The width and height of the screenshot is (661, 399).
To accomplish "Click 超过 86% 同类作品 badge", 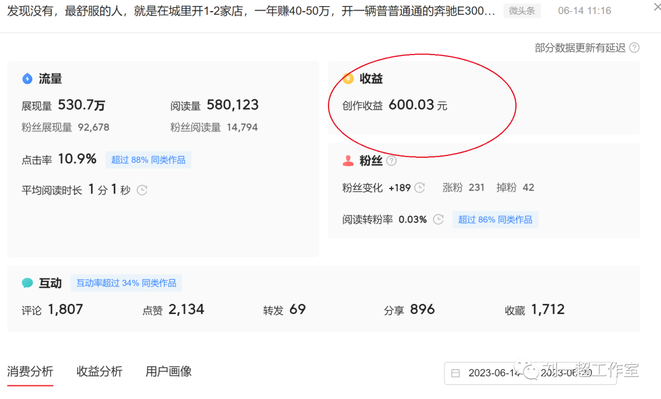I will tap(495, 220).
